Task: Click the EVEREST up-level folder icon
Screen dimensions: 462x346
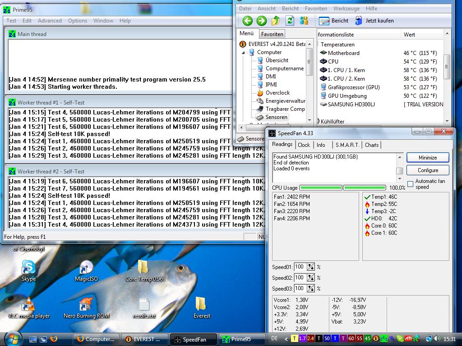Action: (276, 21)
